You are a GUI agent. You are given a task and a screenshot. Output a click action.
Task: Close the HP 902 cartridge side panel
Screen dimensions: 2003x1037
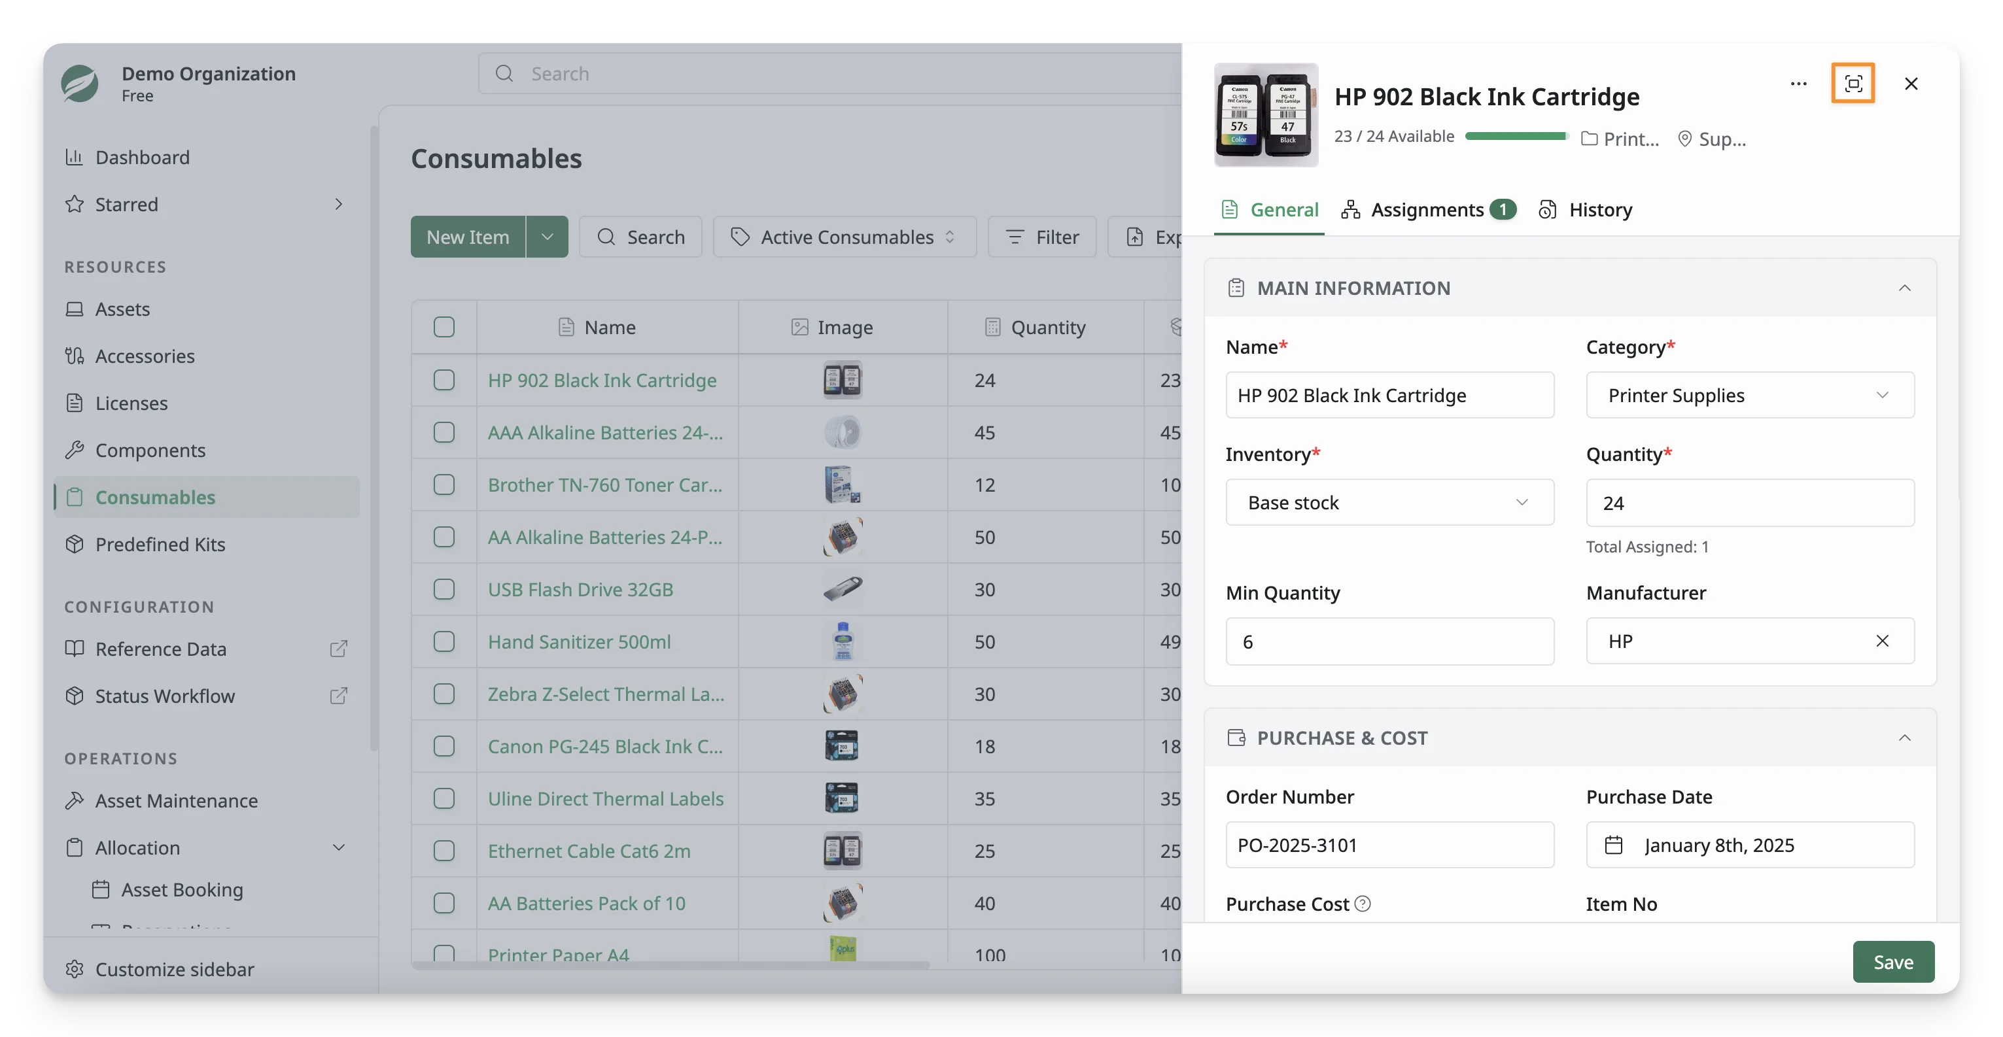(x=1911, y=83)
